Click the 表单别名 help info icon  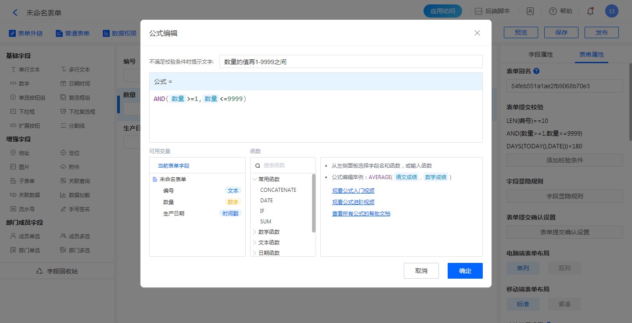[x=536, y=71]
